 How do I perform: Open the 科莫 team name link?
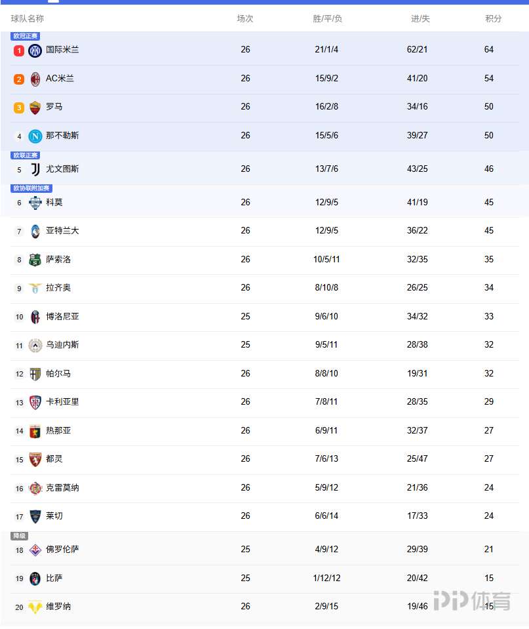click(x=54, y=202)
